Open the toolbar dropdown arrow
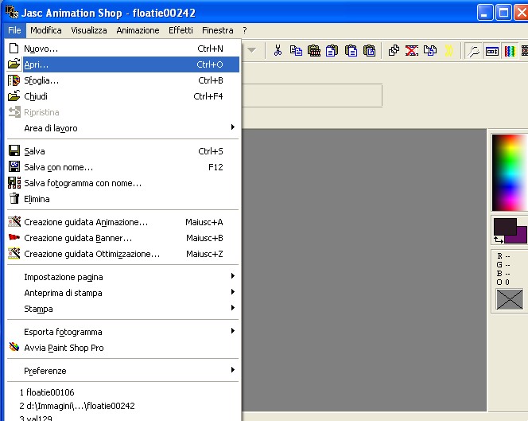 [251, 51]
